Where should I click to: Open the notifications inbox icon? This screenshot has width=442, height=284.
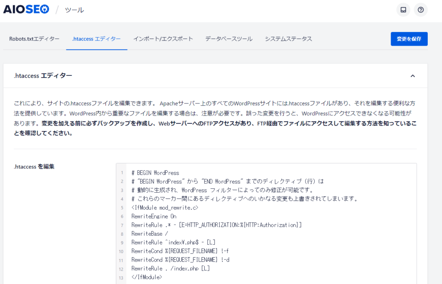[x=403, y=10]
